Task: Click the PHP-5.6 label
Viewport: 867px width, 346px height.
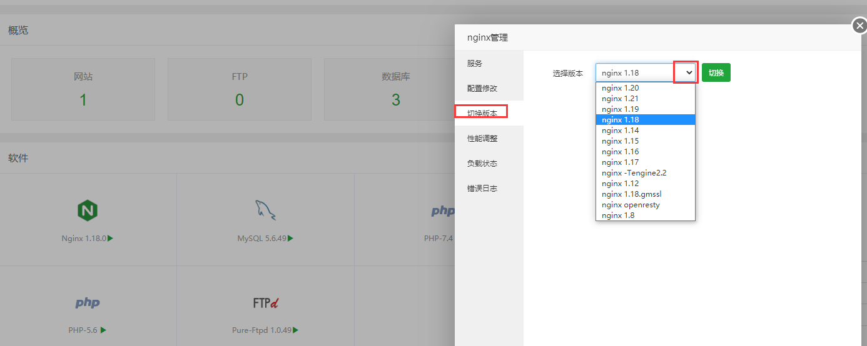Action: pyautogui.click(x=83, y=330)
